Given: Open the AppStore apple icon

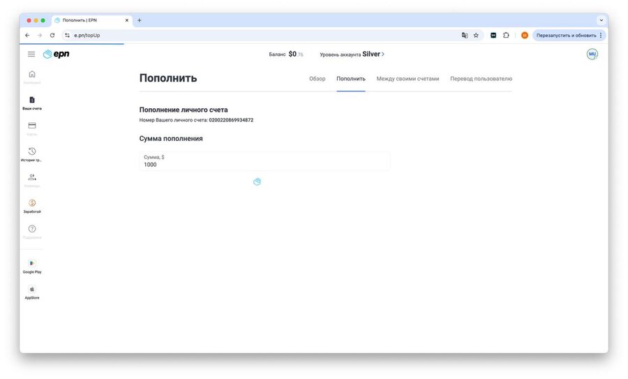Looking at the screenshot, I should click(x=32, y=289).
